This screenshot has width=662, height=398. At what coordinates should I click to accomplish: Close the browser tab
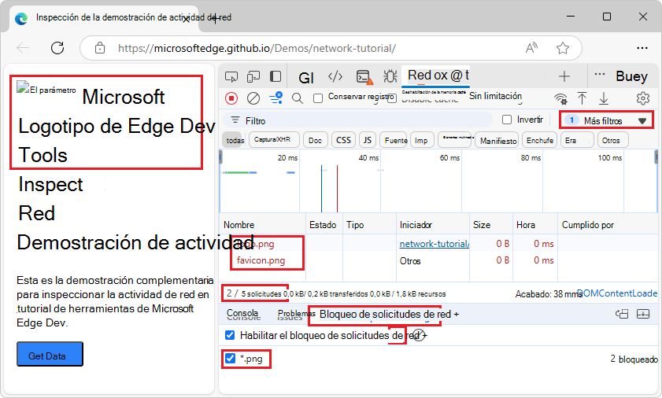[x=187, y=19]
